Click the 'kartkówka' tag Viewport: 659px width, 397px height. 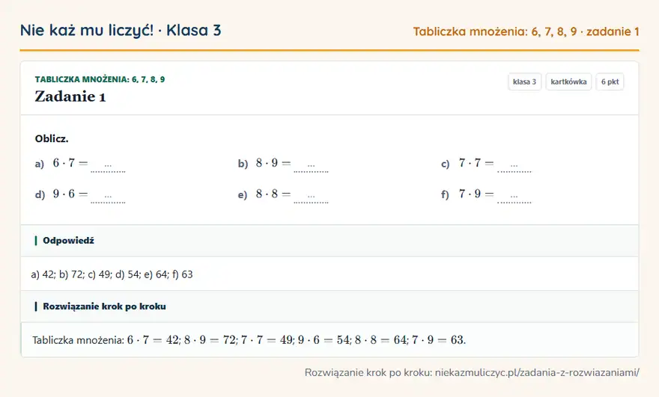568,81
